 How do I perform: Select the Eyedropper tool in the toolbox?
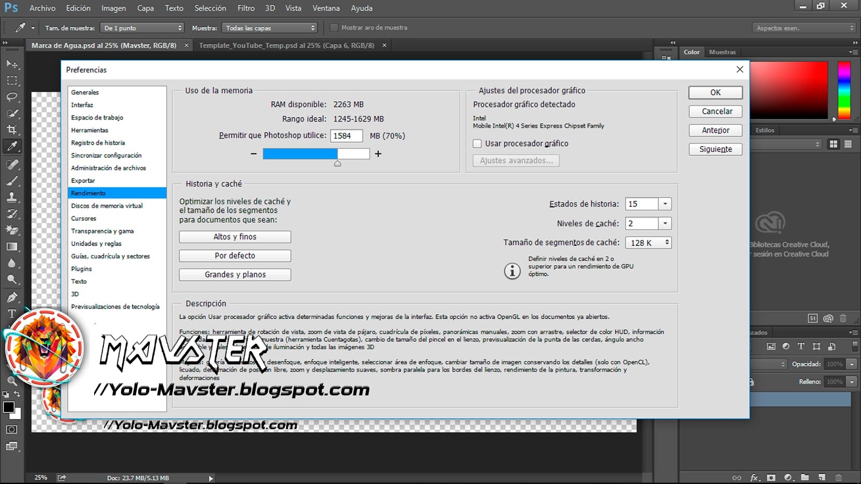(12, 146)
